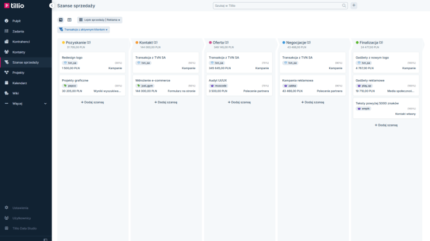Click Dodaj szansę under Finalizacja column
The width and height of the screenshot is (430, 241).
(386, 125)
